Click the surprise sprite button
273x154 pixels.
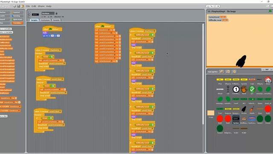[x=234, y=71]
